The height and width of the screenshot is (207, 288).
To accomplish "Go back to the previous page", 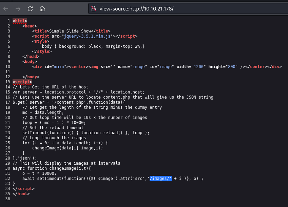I will (6, 8).
